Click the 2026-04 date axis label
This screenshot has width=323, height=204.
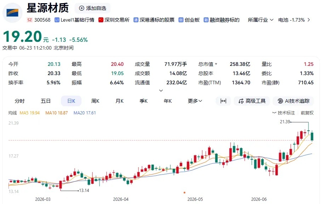tap(121, 199)
